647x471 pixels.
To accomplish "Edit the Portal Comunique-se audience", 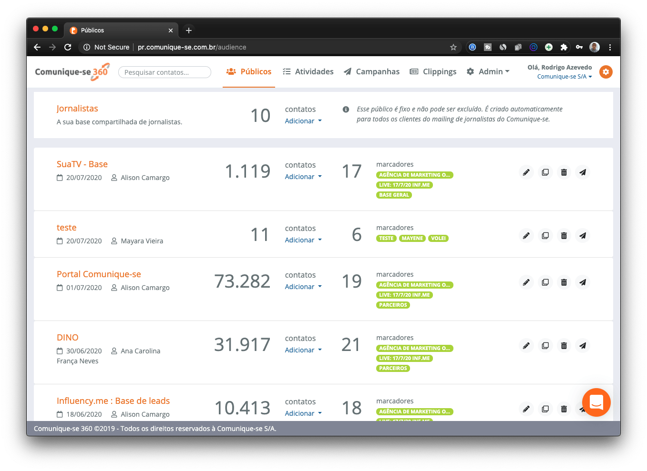I will (x=526, y=282).
